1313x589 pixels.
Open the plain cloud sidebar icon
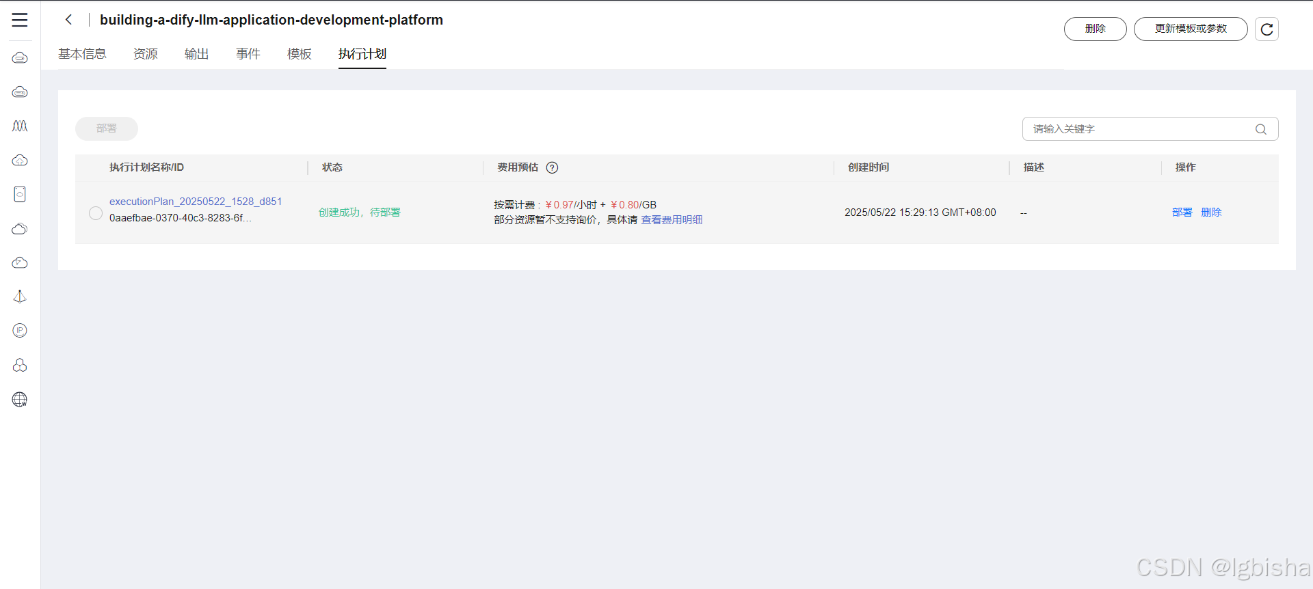coord(20,228)
